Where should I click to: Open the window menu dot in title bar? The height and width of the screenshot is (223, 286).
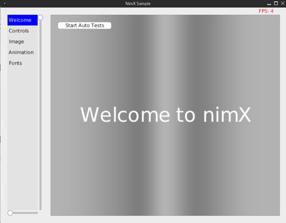tap(5, 3)
